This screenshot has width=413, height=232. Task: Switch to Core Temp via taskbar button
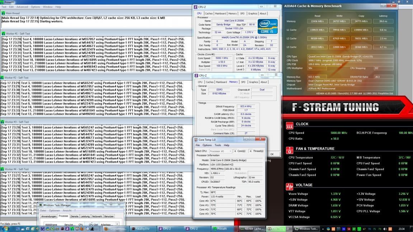pyautogui.click(x=279, y=229)
